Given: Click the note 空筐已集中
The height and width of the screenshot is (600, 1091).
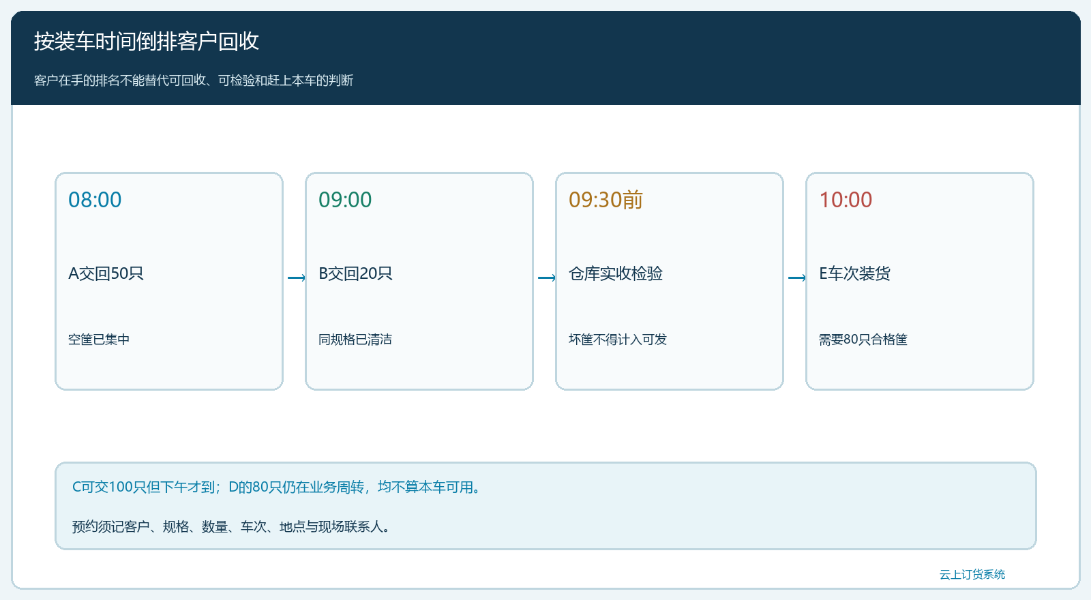Looking at the screenshot, I should click(99, 340).
